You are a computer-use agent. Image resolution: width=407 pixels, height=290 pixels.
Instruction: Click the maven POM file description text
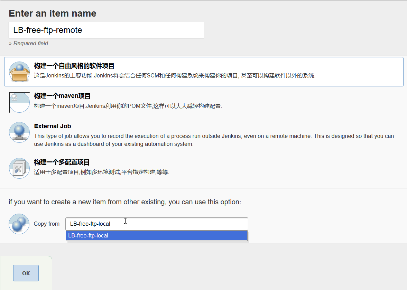click(x=128, y=106)
